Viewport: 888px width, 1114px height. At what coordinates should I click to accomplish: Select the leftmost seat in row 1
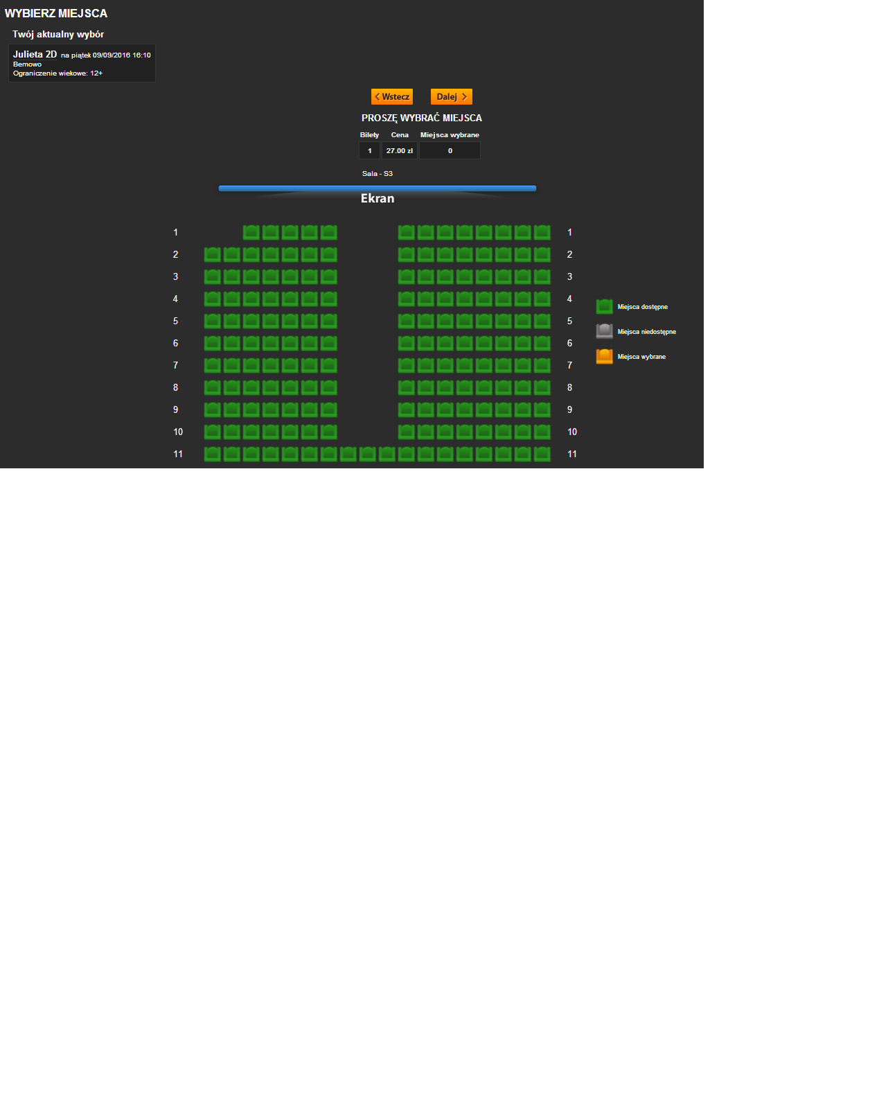click(x=251, y=233)
